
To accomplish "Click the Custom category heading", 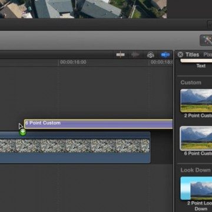I will [191, 82].
